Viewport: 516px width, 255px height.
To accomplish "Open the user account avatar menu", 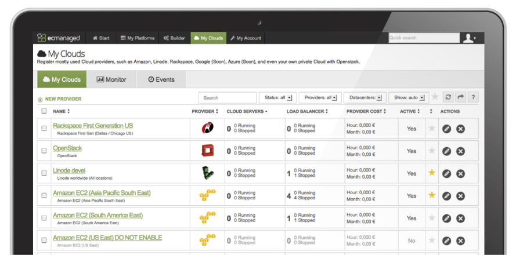I will click(469, 38).
